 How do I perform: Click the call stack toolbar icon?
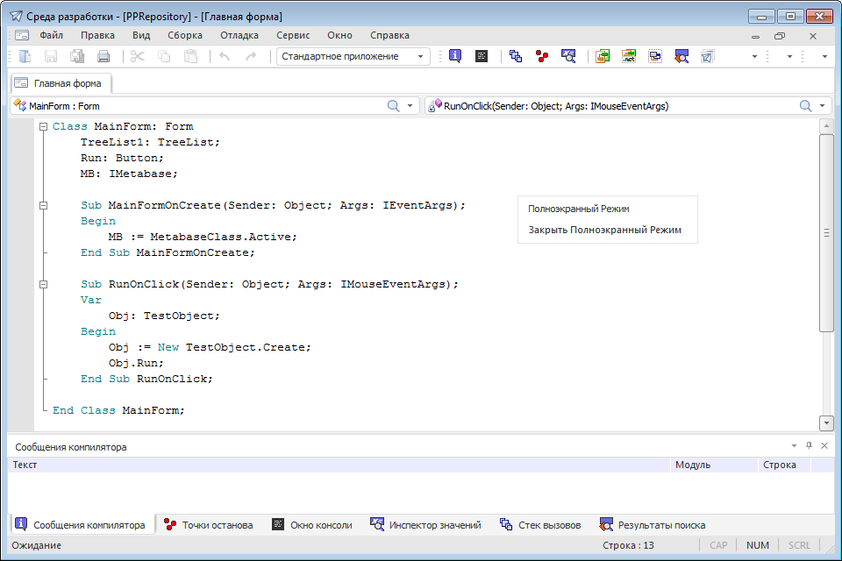coord(516,56)
